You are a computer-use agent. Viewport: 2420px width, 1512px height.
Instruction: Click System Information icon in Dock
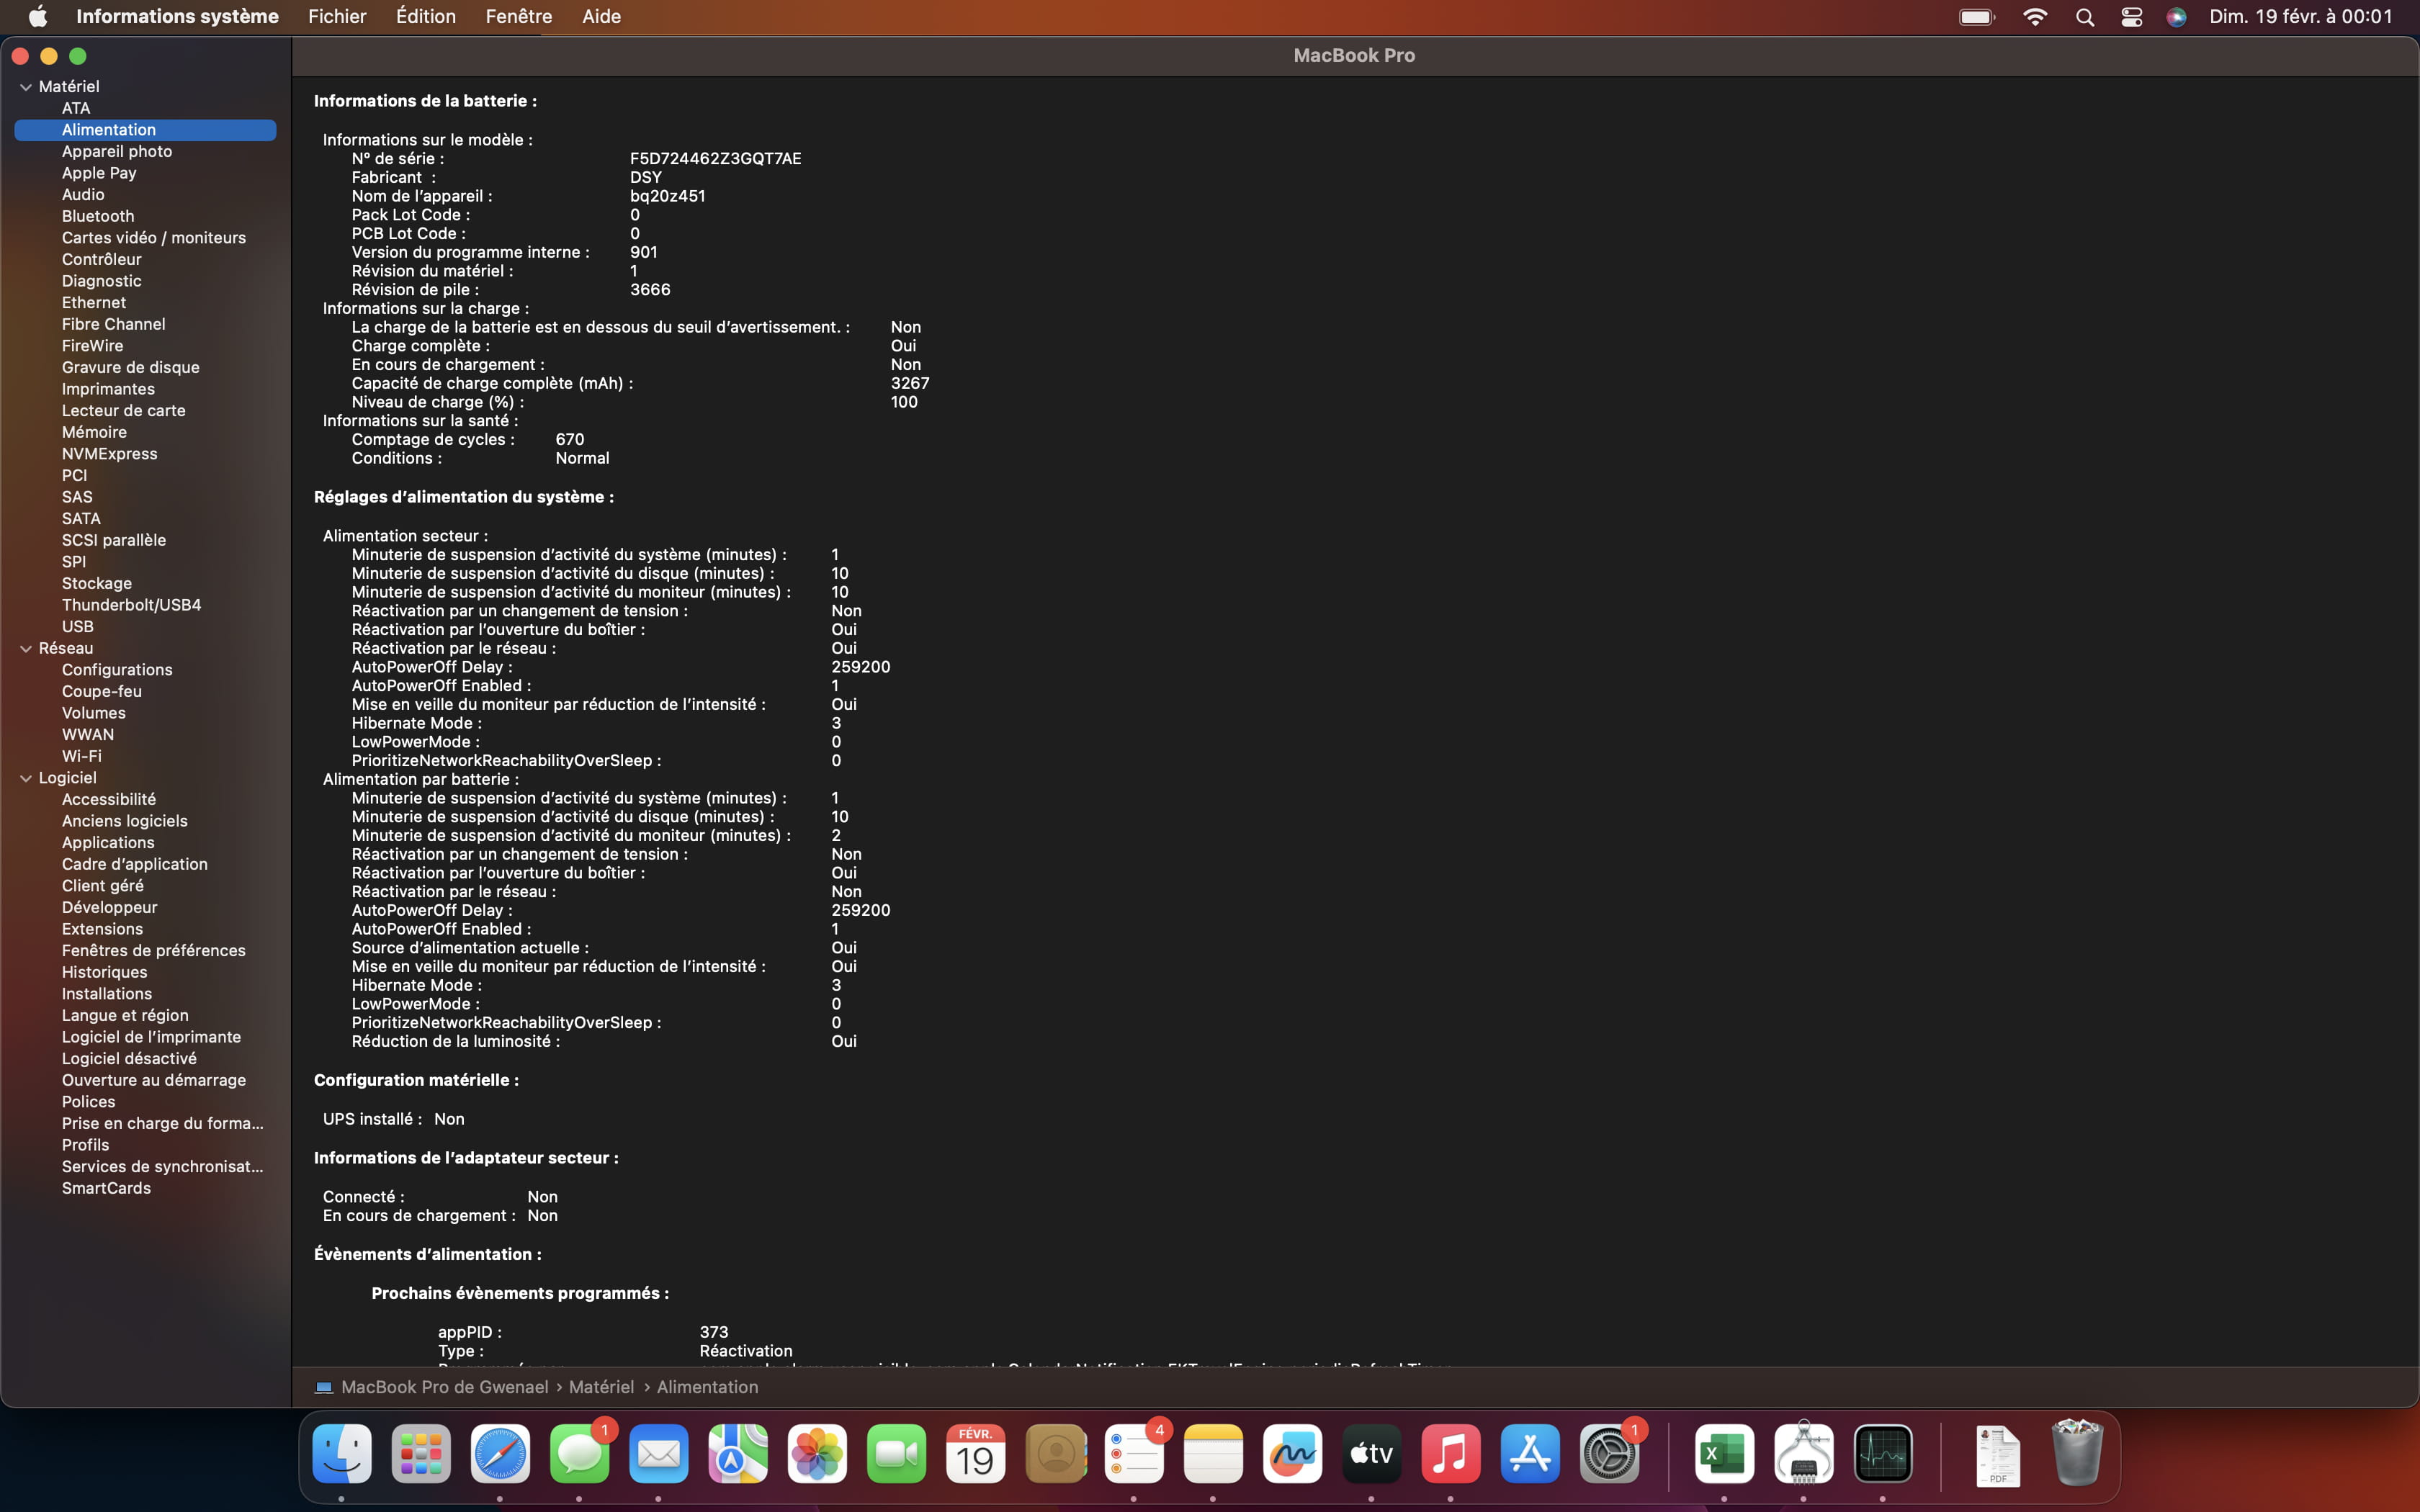1804,1453
